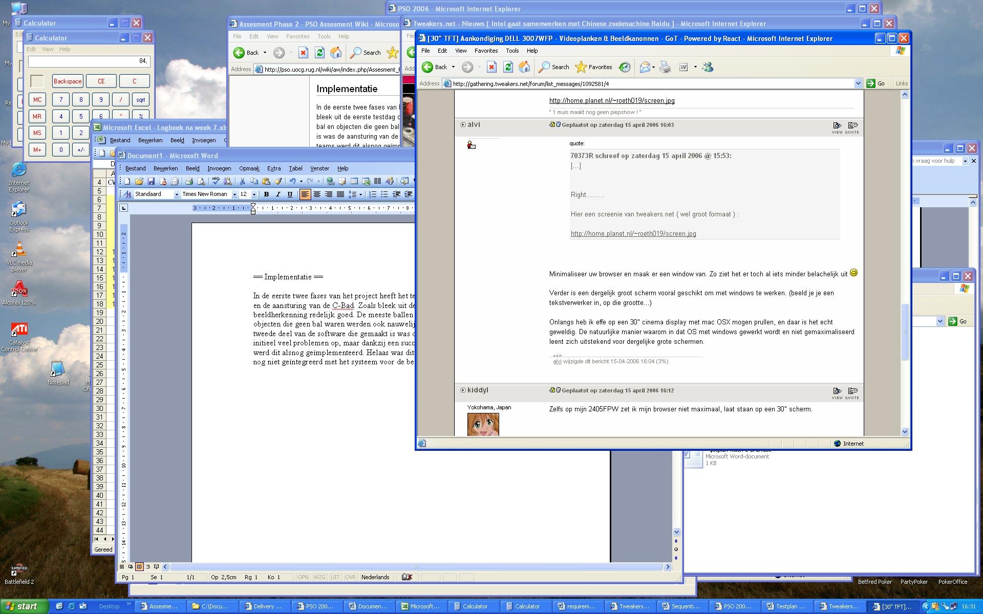Toggle the highlighted Align Left button in Word
The width and height of the screenshot is (983, 614).
pyautogui.click(x=305, y=194)
